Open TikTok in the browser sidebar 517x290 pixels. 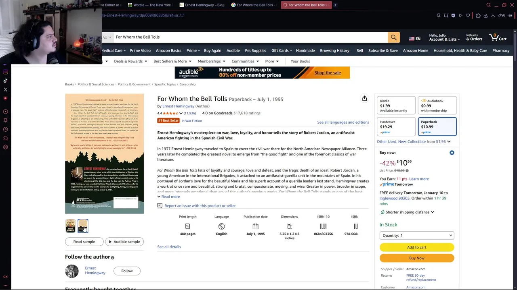point(5,81)
